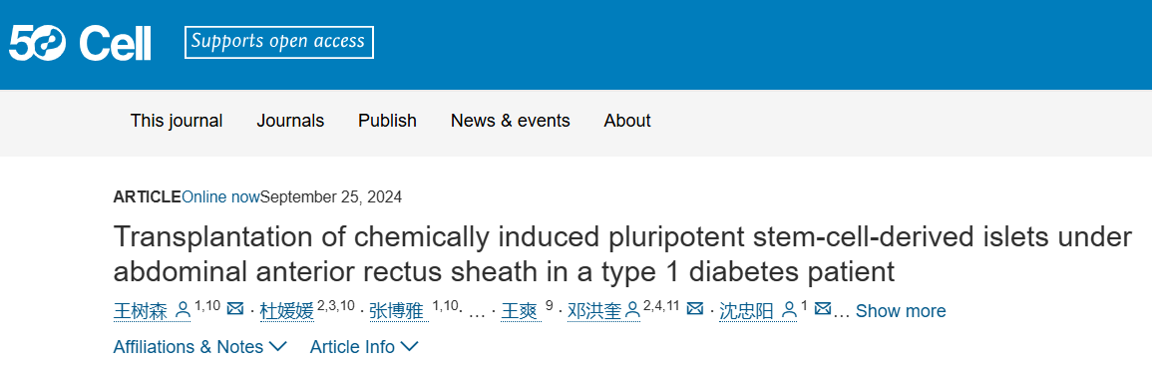Open author link 杜媛媛
The width and height of the screenshot is (1152, 371).
click(x=287, y=311)
